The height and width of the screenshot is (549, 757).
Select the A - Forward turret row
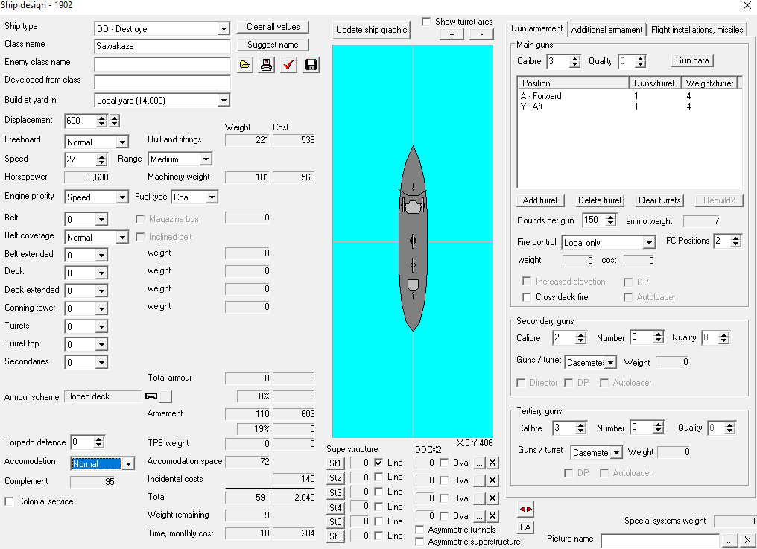pos(629,96)
